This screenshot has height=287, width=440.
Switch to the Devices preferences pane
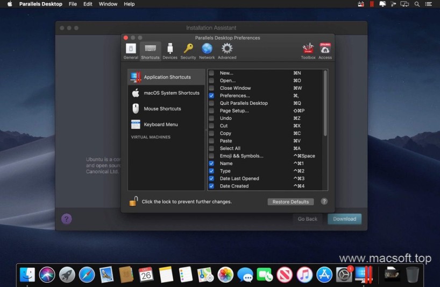point(170,51)
